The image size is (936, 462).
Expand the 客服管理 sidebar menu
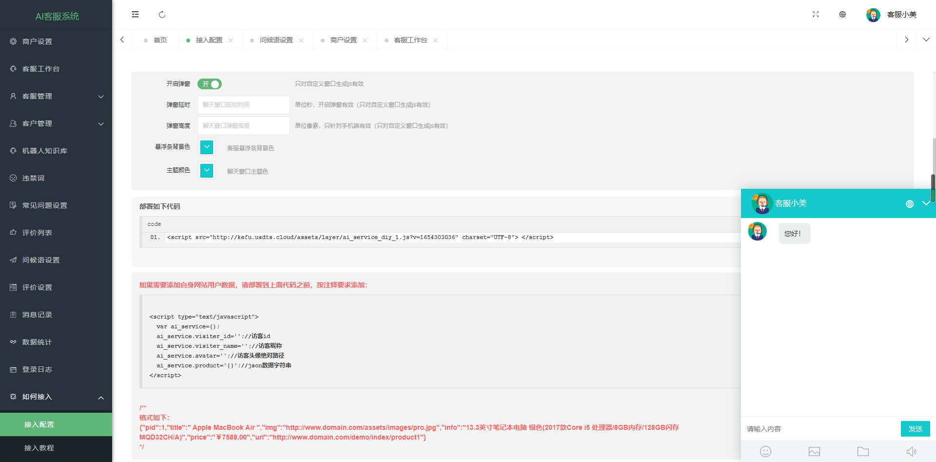(56, 96)
